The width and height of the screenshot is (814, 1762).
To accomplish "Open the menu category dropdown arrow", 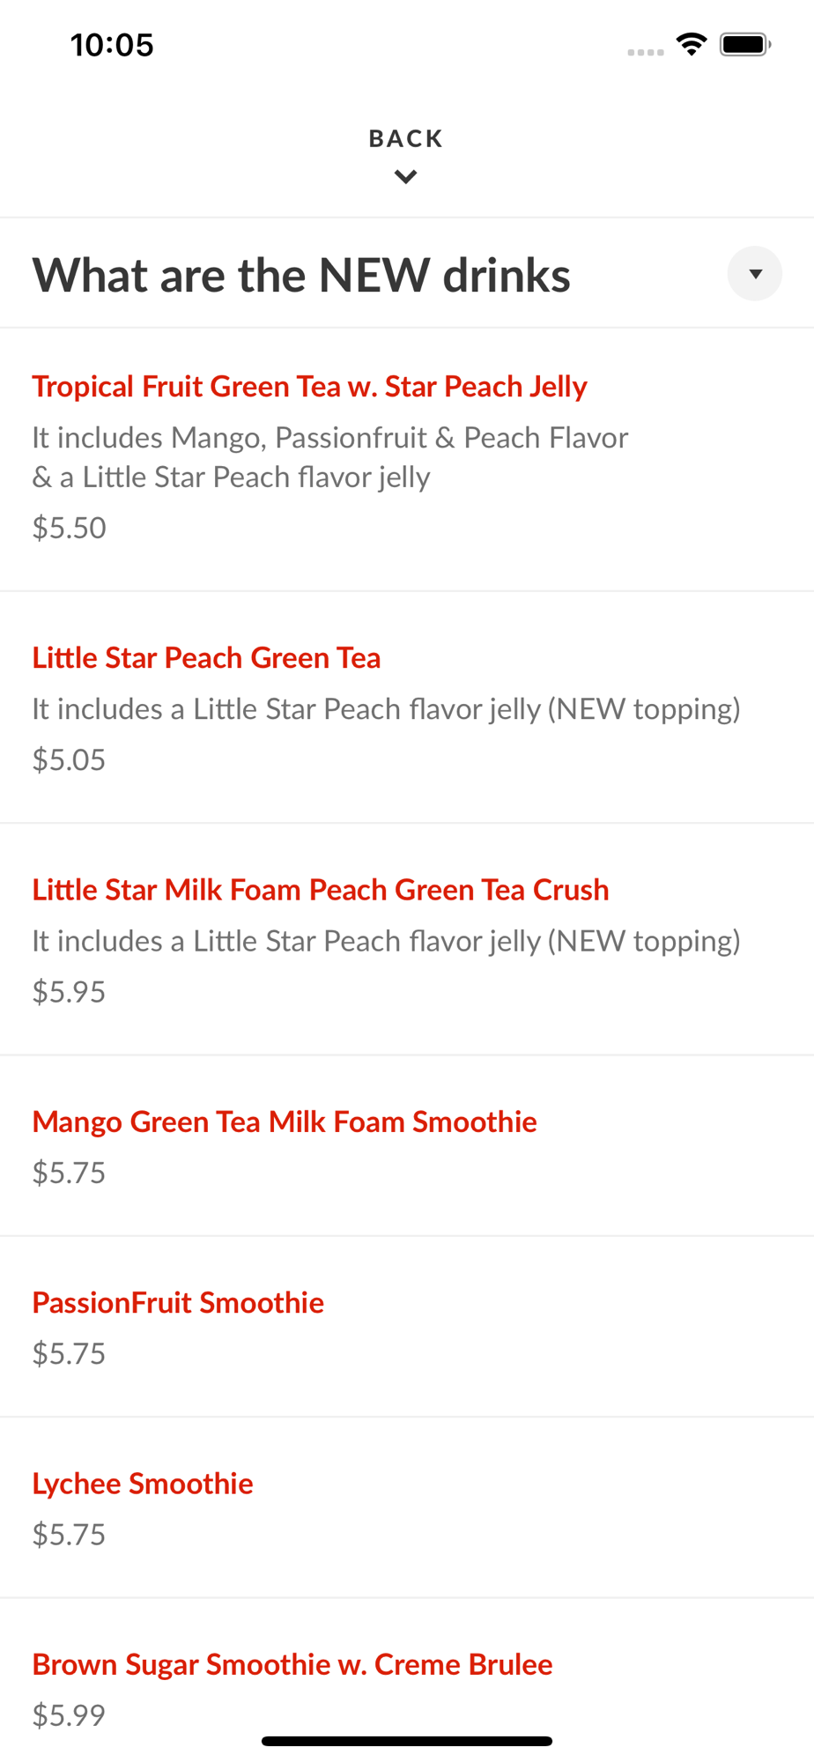I will pyautogui.click(x=754, y=274).
